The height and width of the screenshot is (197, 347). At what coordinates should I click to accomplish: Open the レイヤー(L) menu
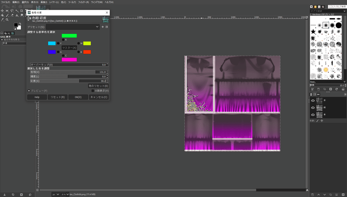click(54, 2)
